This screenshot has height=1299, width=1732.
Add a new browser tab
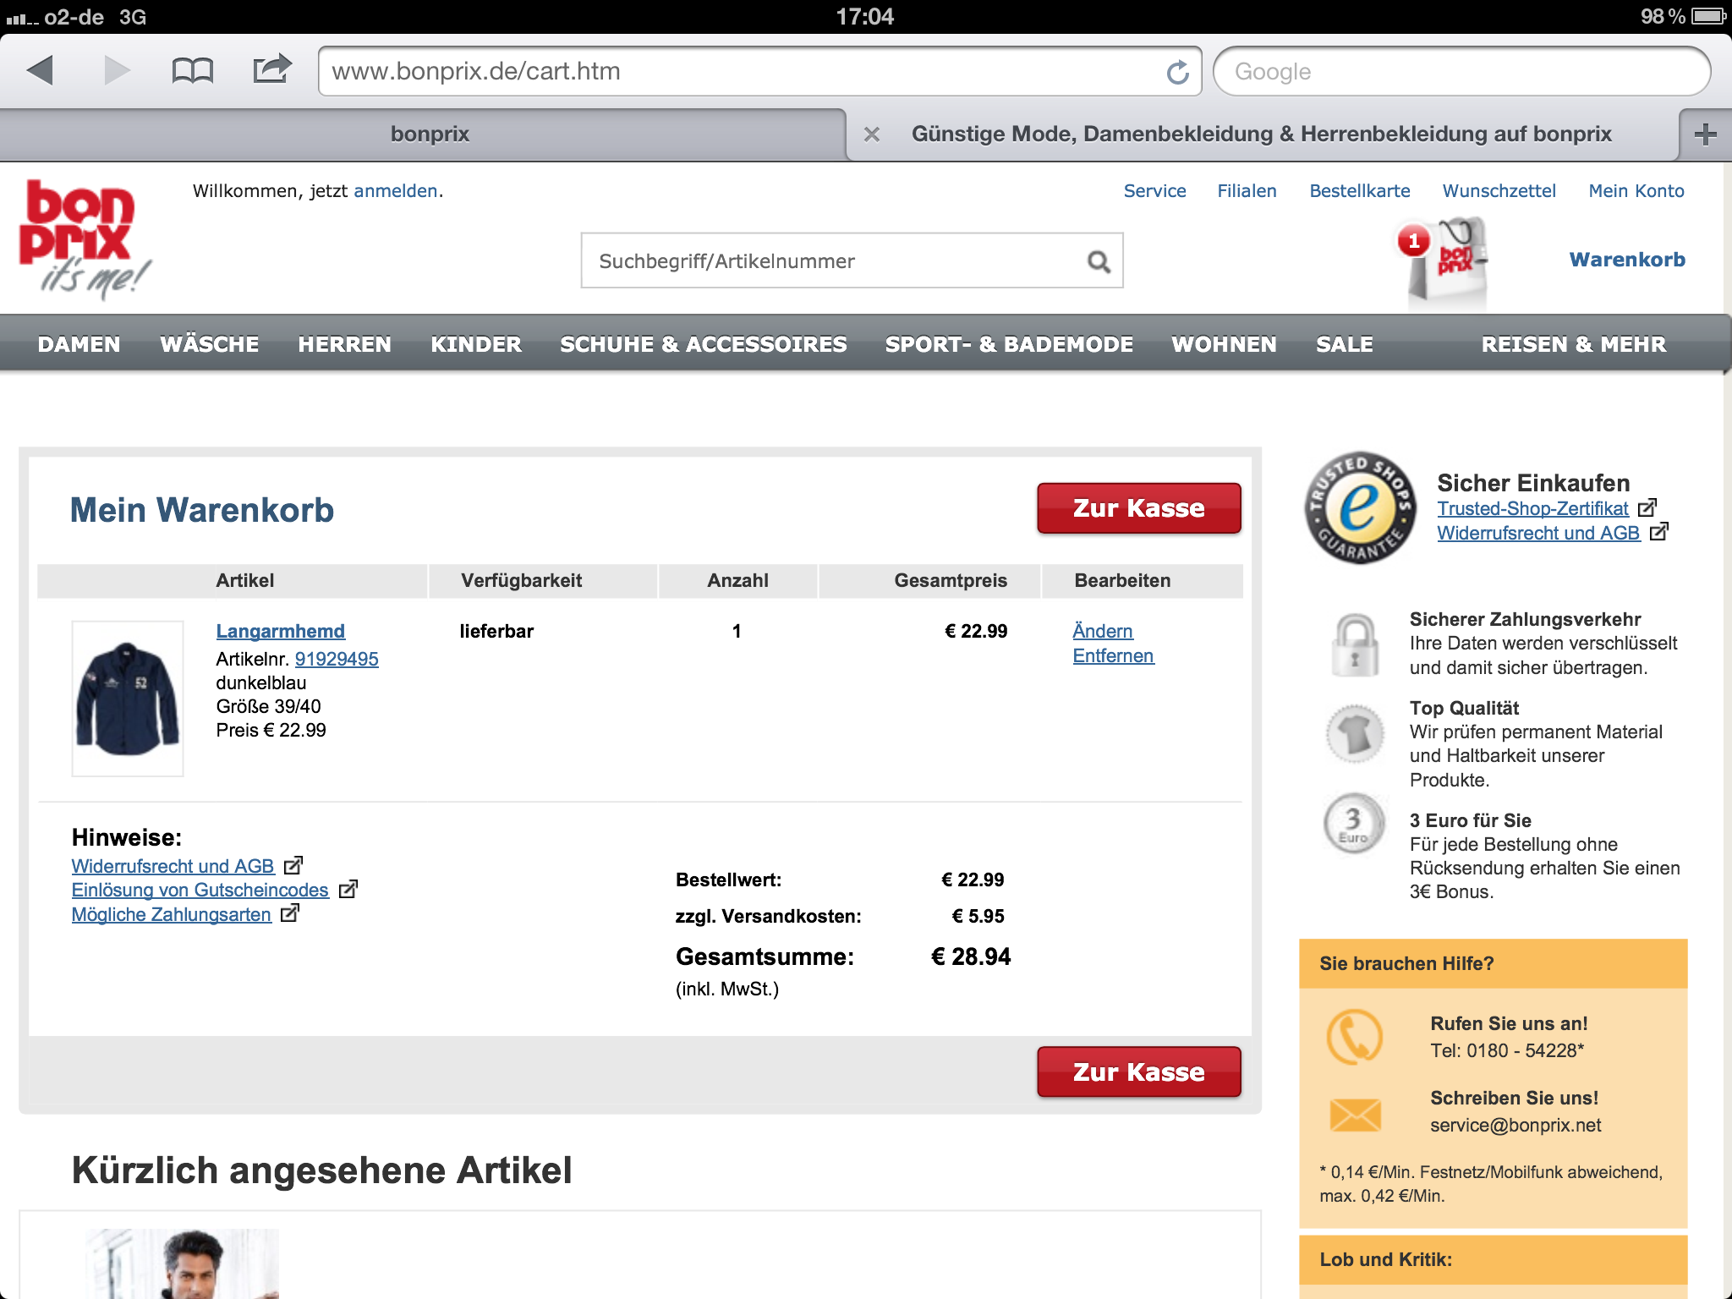coord(1705,134)
